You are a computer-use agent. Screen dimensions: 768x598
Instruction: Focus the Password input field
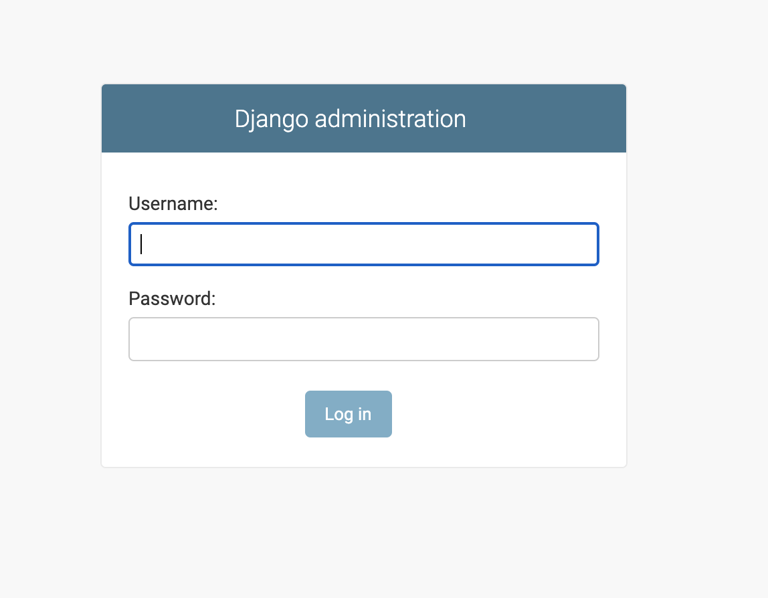click(363, 339)
